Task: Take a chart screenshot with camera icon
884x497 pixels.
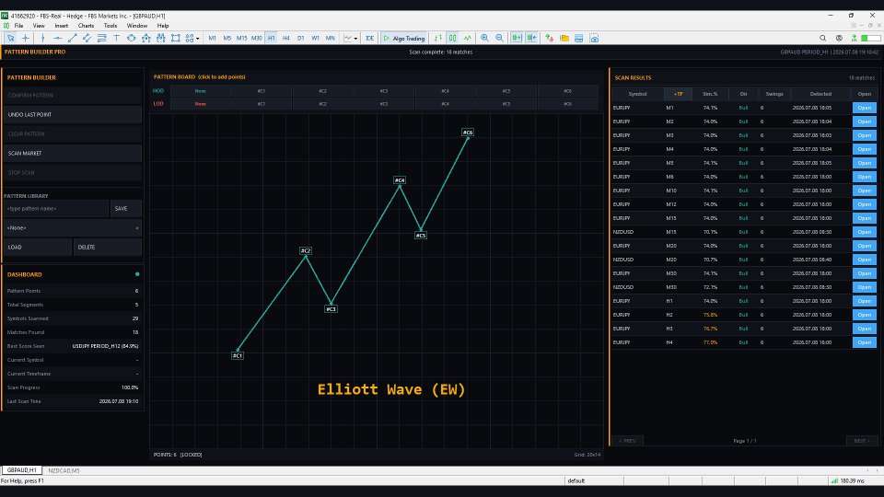Action: (x=594, y=39)
